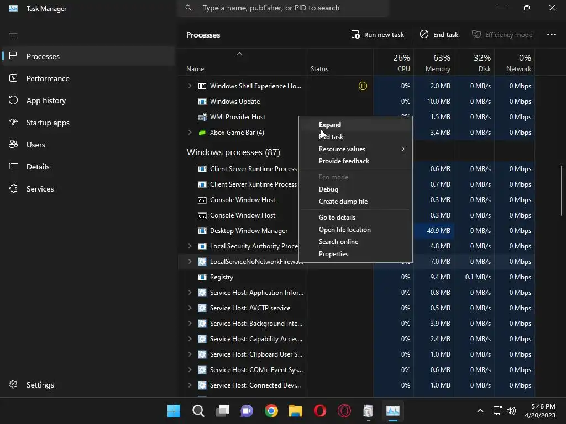Click the Desktop Window Manager process icon

(202, 231)
